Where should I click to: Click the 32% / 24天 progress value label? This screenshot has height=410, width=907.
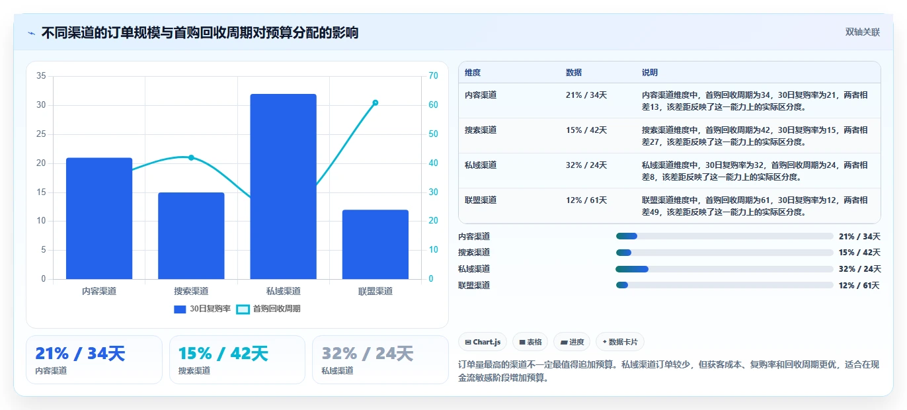point(859,269)
